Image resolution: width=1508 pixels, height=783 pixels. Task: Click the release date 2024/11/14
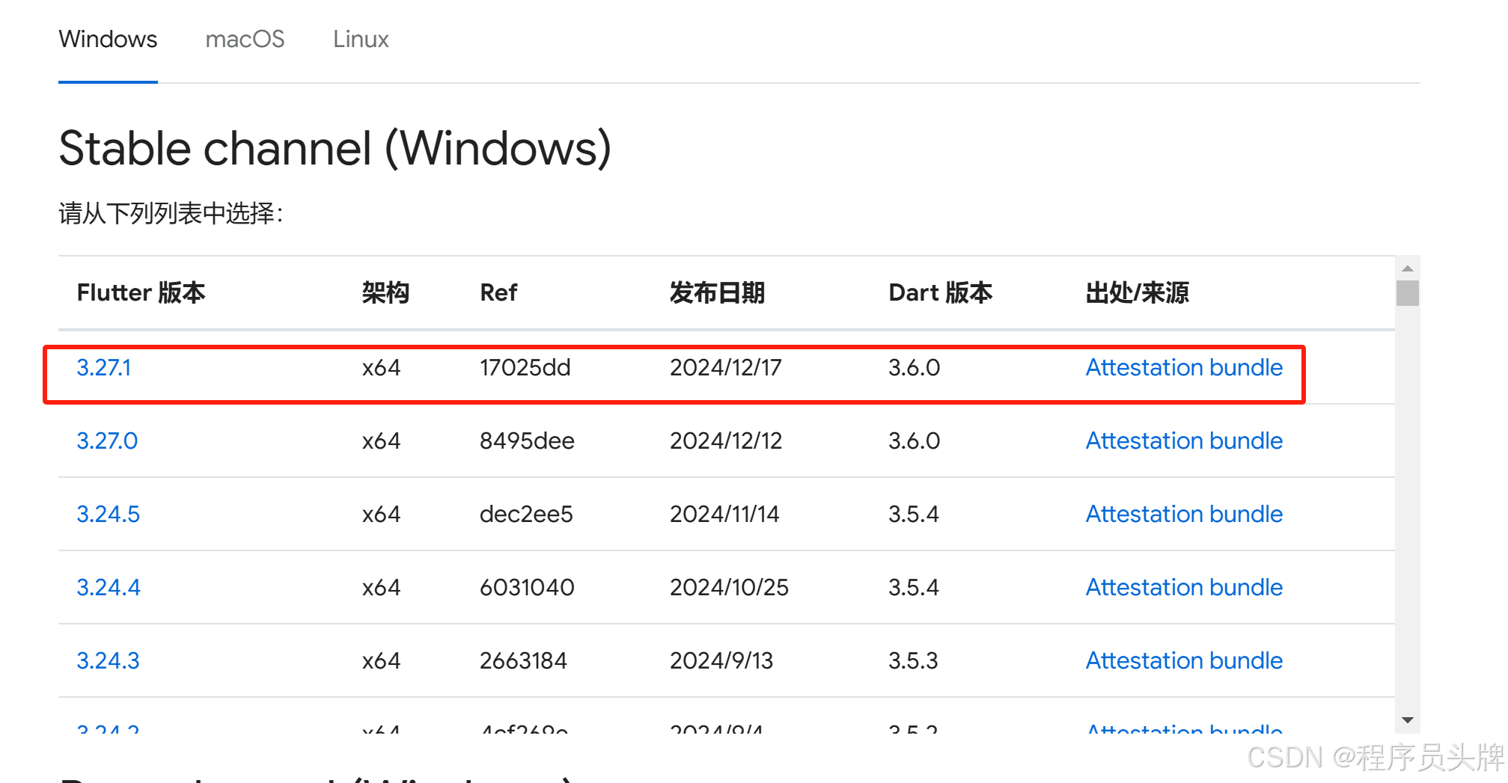(724, 514)
